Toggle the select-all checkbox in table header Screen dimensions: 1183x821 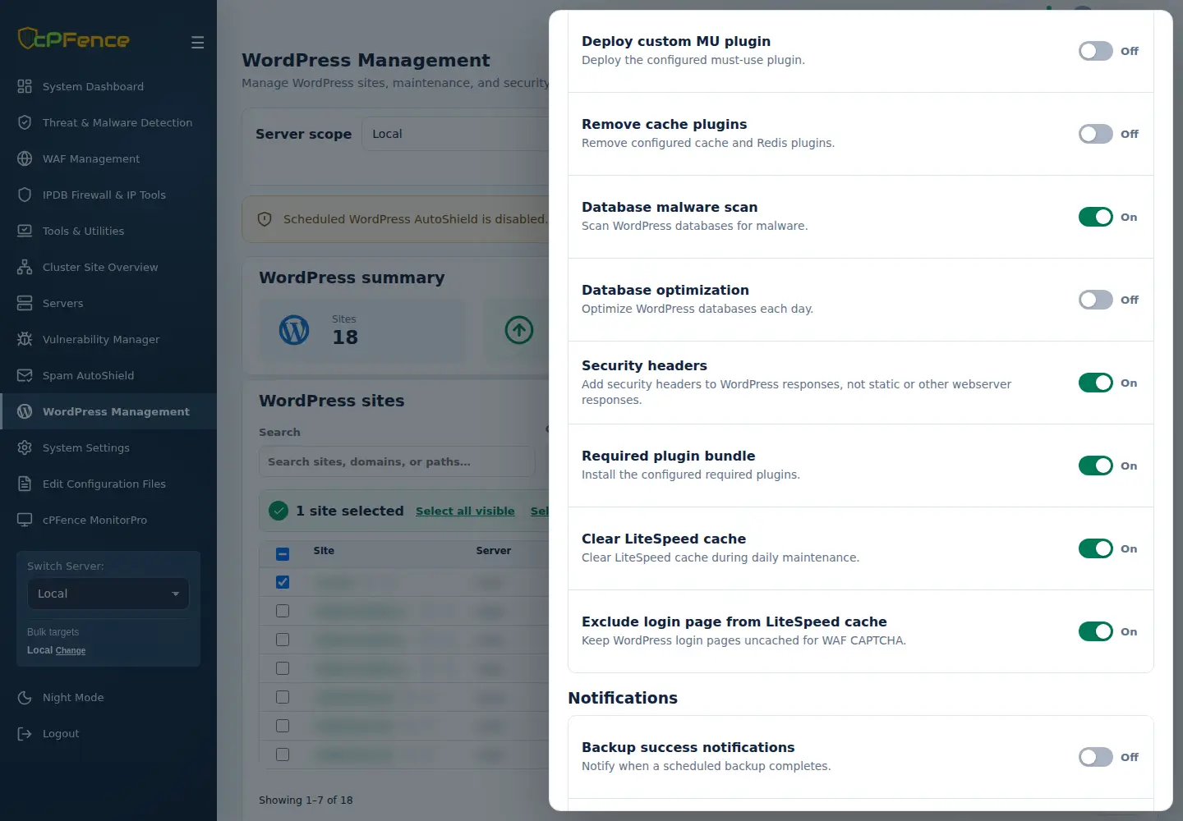[283, 553]
